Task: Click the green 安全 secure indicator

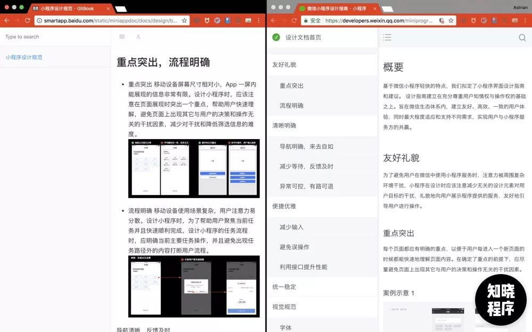Action: click(x=312, y=20)
